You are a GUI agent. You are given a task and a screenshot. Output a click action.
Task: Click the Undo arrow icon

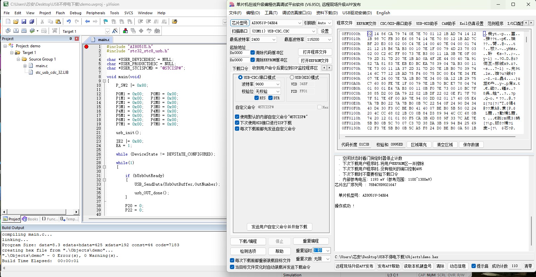(x=68, y=22)
